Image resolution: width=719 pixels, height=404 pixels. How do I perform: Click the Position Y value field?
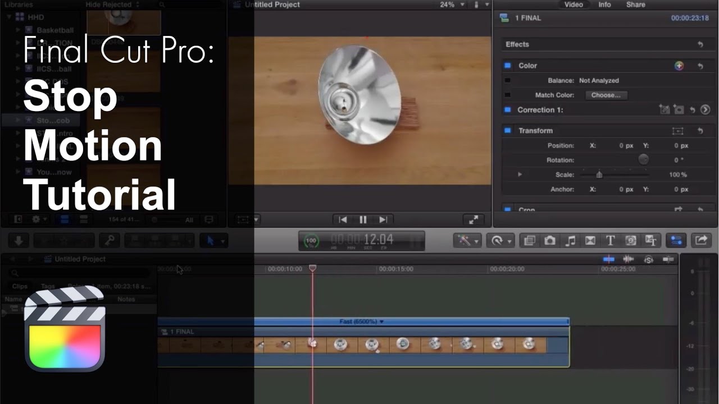681,145
